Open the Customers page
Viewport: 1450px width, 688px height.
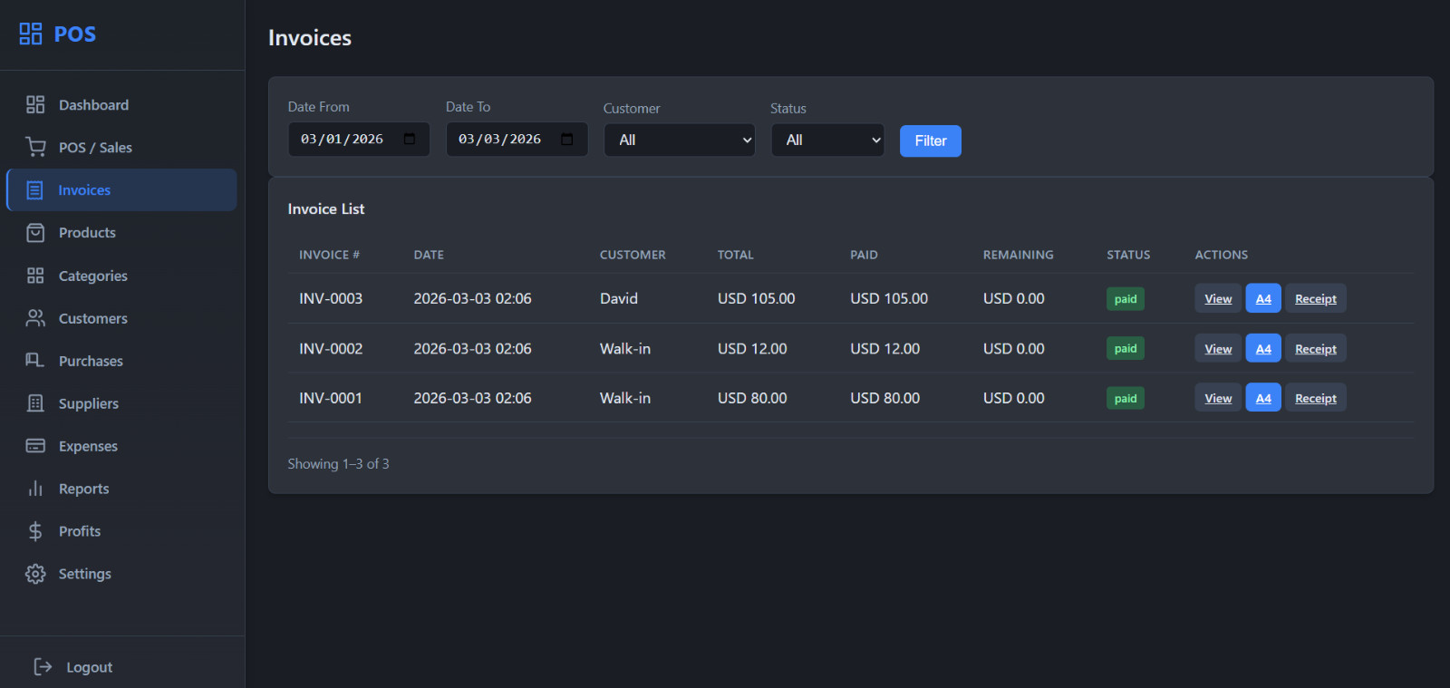[x=121, y=318]
